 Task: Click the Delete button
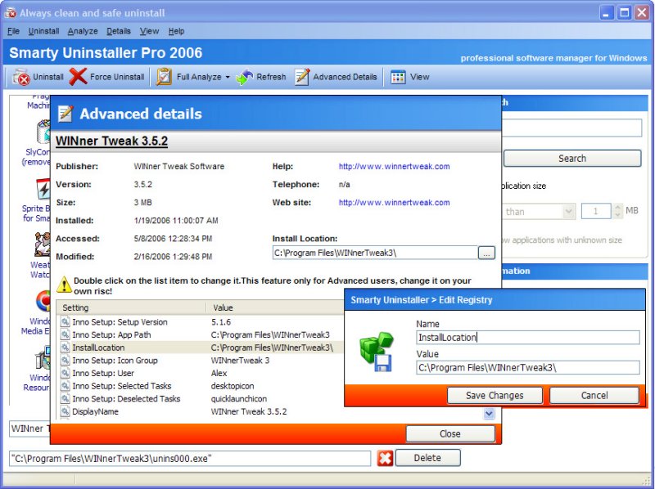point(427,458)
